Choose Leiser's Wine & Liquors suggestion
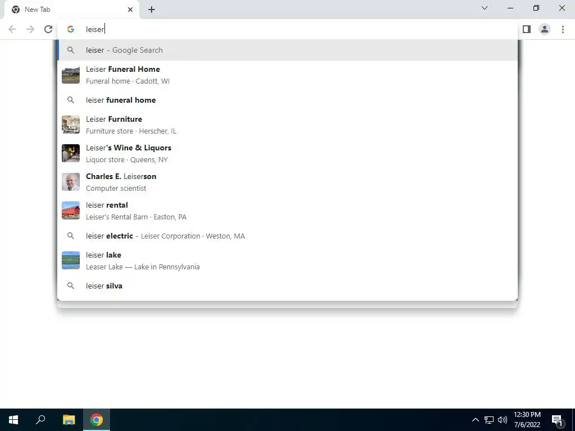 (287, 154)
